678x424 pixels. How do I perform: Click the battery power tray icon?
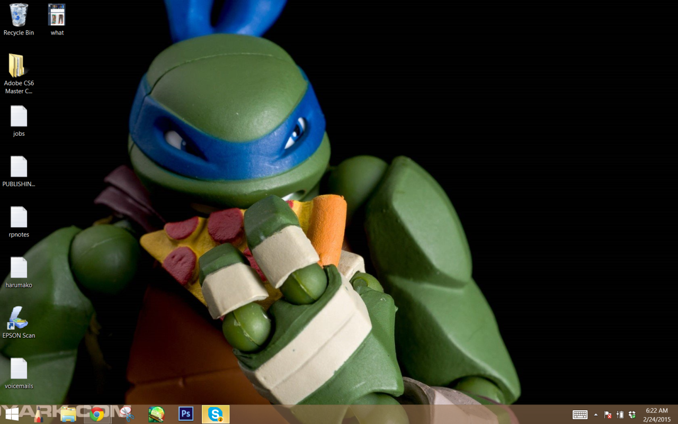coord(620,415)
